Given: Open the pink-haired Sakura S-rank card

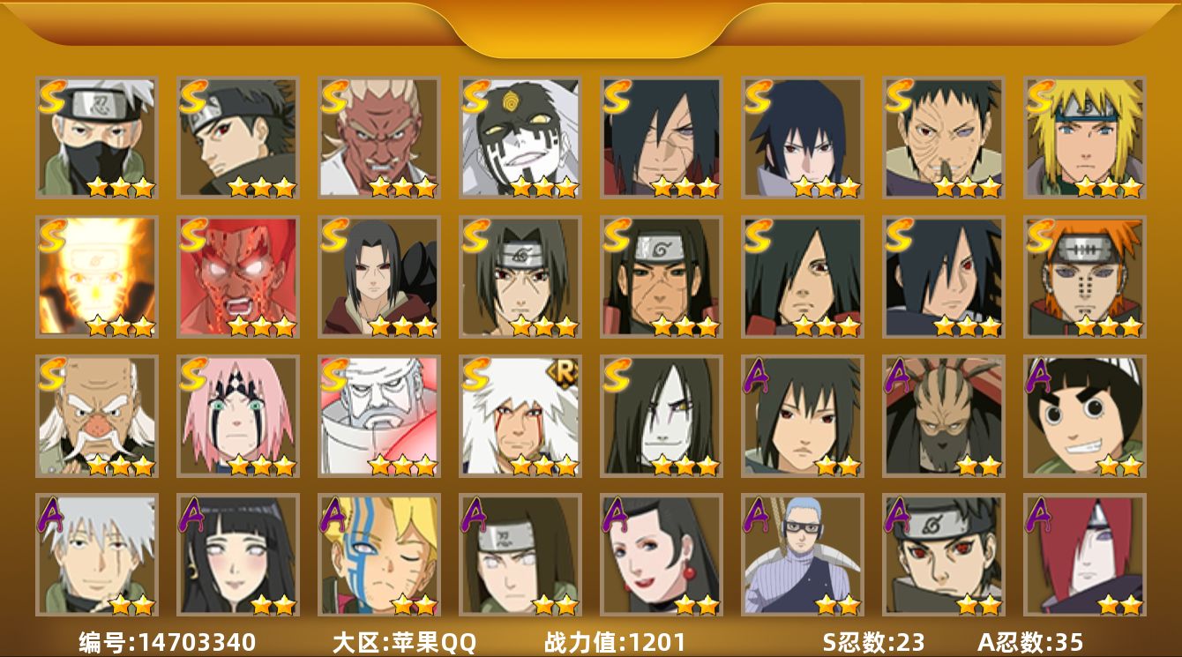Looking at the screenshot, I should tap(238, 416).
